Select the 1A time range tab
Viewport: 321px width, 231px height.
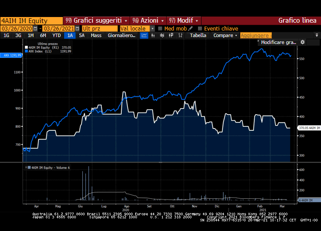[70, 35]
